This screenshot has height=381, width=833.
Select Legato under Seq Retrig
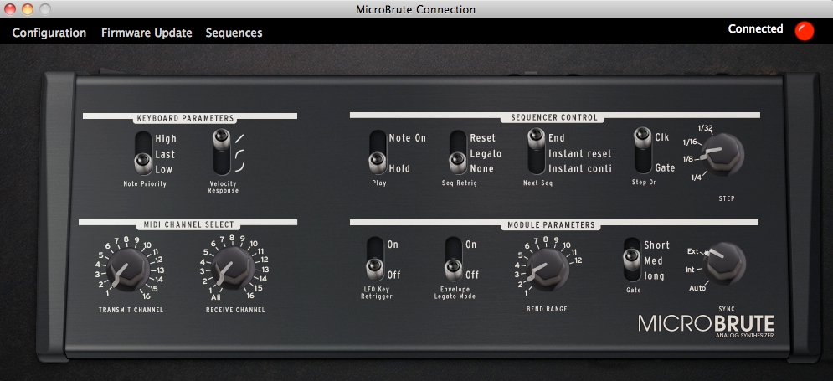(486, 153)
